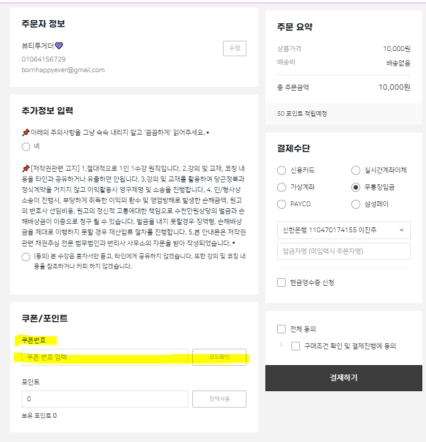Viewport: 426px width, 442px height.
Task: Check the 전체 동의 checkbox
Action: (x=281, y=329)
